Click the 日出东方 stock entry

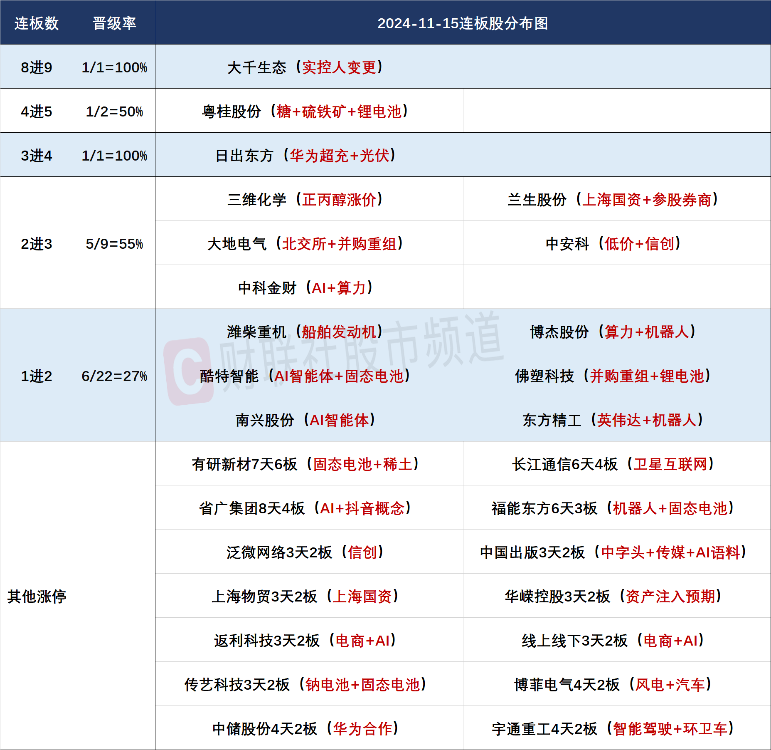305,156
